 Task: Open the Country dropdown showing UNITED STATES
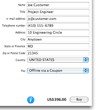tap(58, 60)
